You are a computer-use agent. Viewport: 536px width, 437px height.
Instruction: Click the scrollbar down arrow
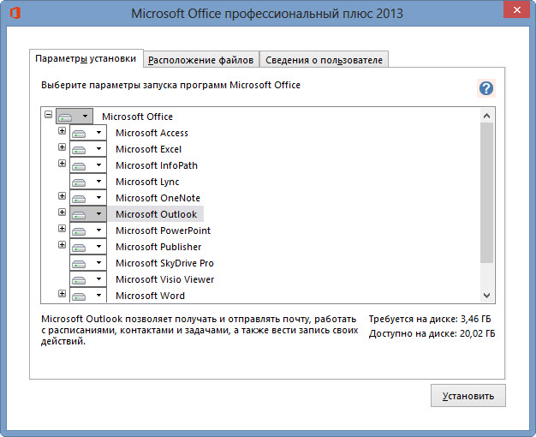pyautogui.click(x=487, y=295)
